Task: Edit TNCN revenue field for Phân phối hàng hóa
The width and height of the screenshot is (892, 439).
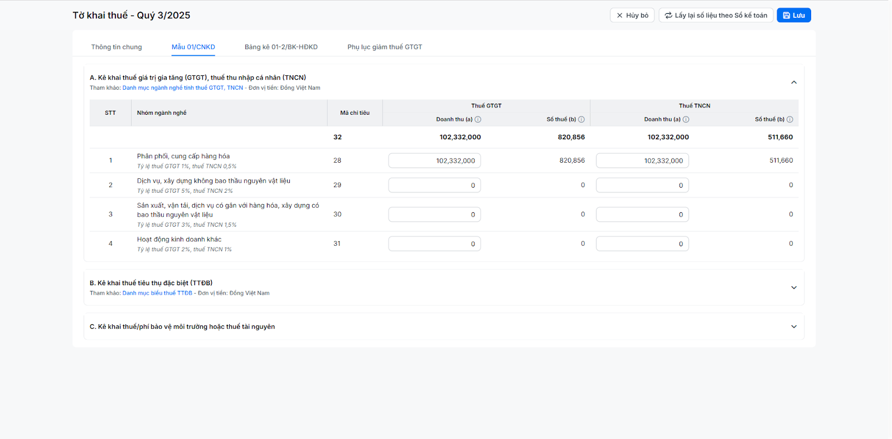Action: [x=642, y=160]
